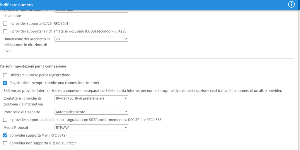The width and height of the screenshot is (300, 150).
Task: Click the 'Dimensione del pacchetto' field label
Action: tap(26, 39)
